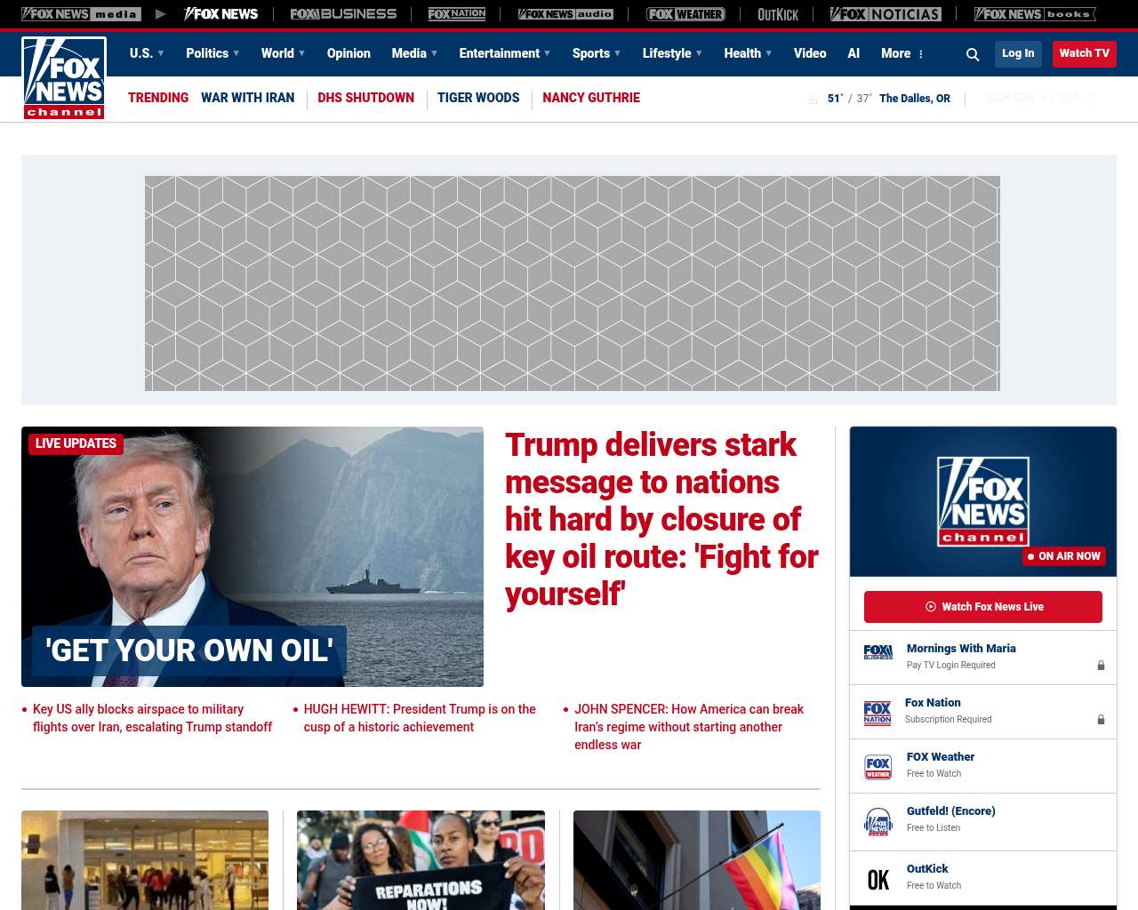
Task: Open the rainbow pride flag story thumbnail
Action: coord(697,860)
